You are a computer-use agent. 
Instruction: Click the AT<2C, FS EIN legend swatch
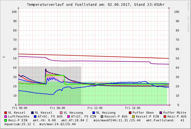[x=69, y=116]
